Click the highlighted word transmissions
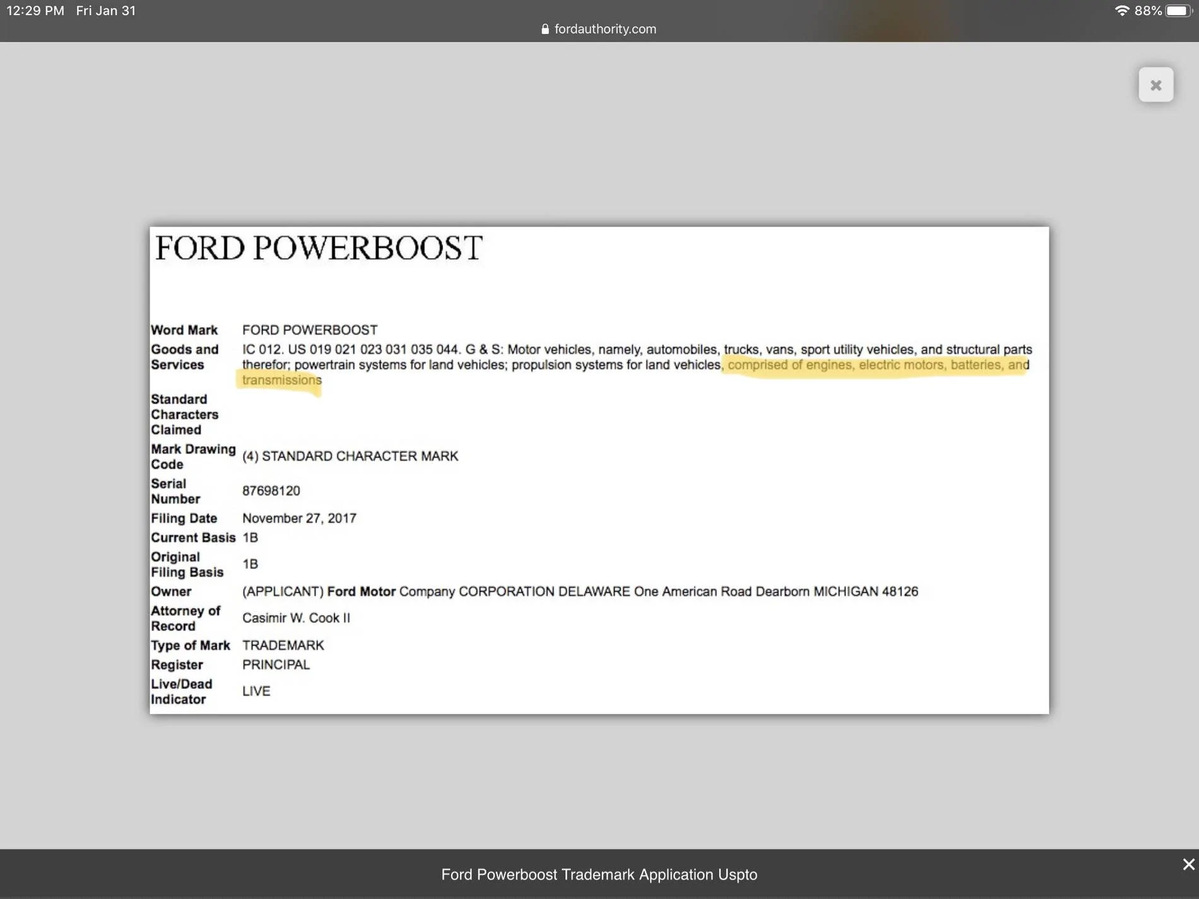The image size is (1199, 899). click(281, 380)
